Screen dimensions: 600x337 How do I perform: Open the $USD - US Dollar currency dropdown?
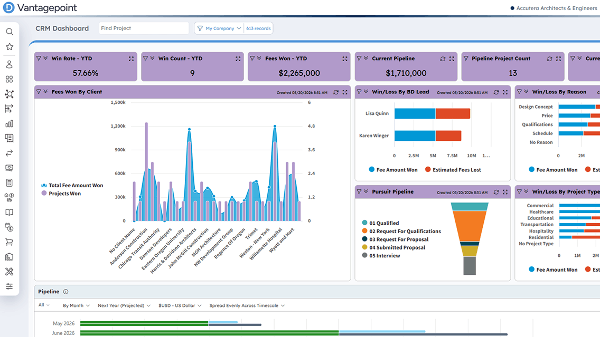[180, 306]
